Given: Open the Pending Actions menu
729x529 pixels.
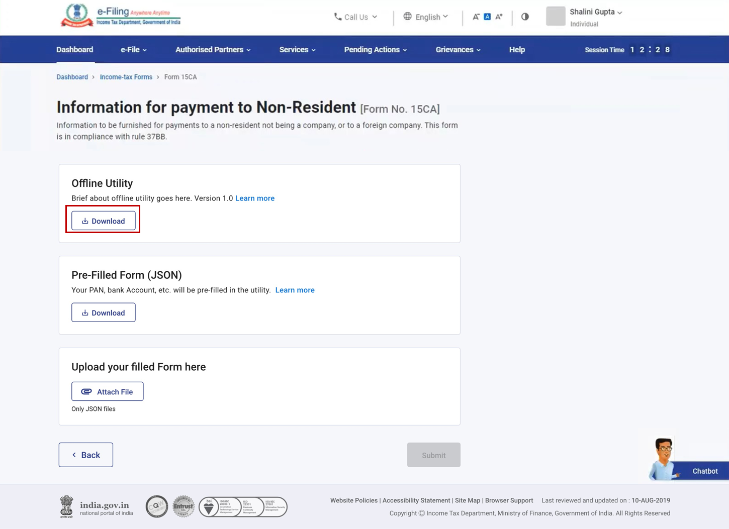Looking at the screenshot, I should [375, 50].
